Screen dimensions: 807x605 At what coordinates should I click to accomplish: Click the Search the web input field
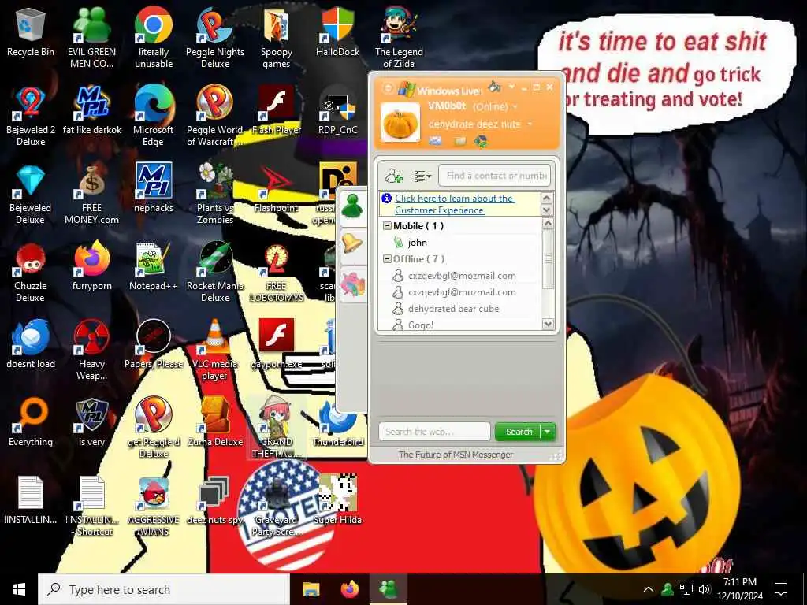(x=434, y=432)
